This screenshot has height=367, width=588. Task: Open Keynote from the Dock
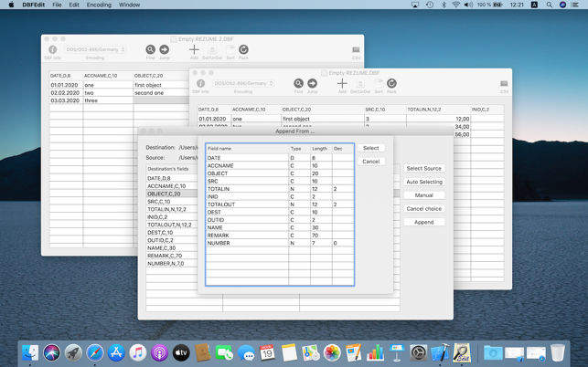[x=397, y=352]
